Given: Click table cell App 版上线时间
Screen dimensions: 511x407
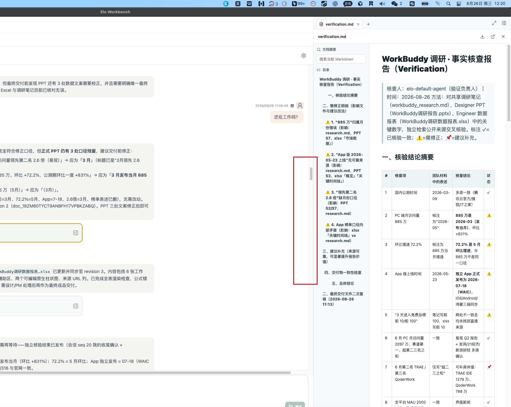Looking at the screenshot, I should tap(410, 289).
